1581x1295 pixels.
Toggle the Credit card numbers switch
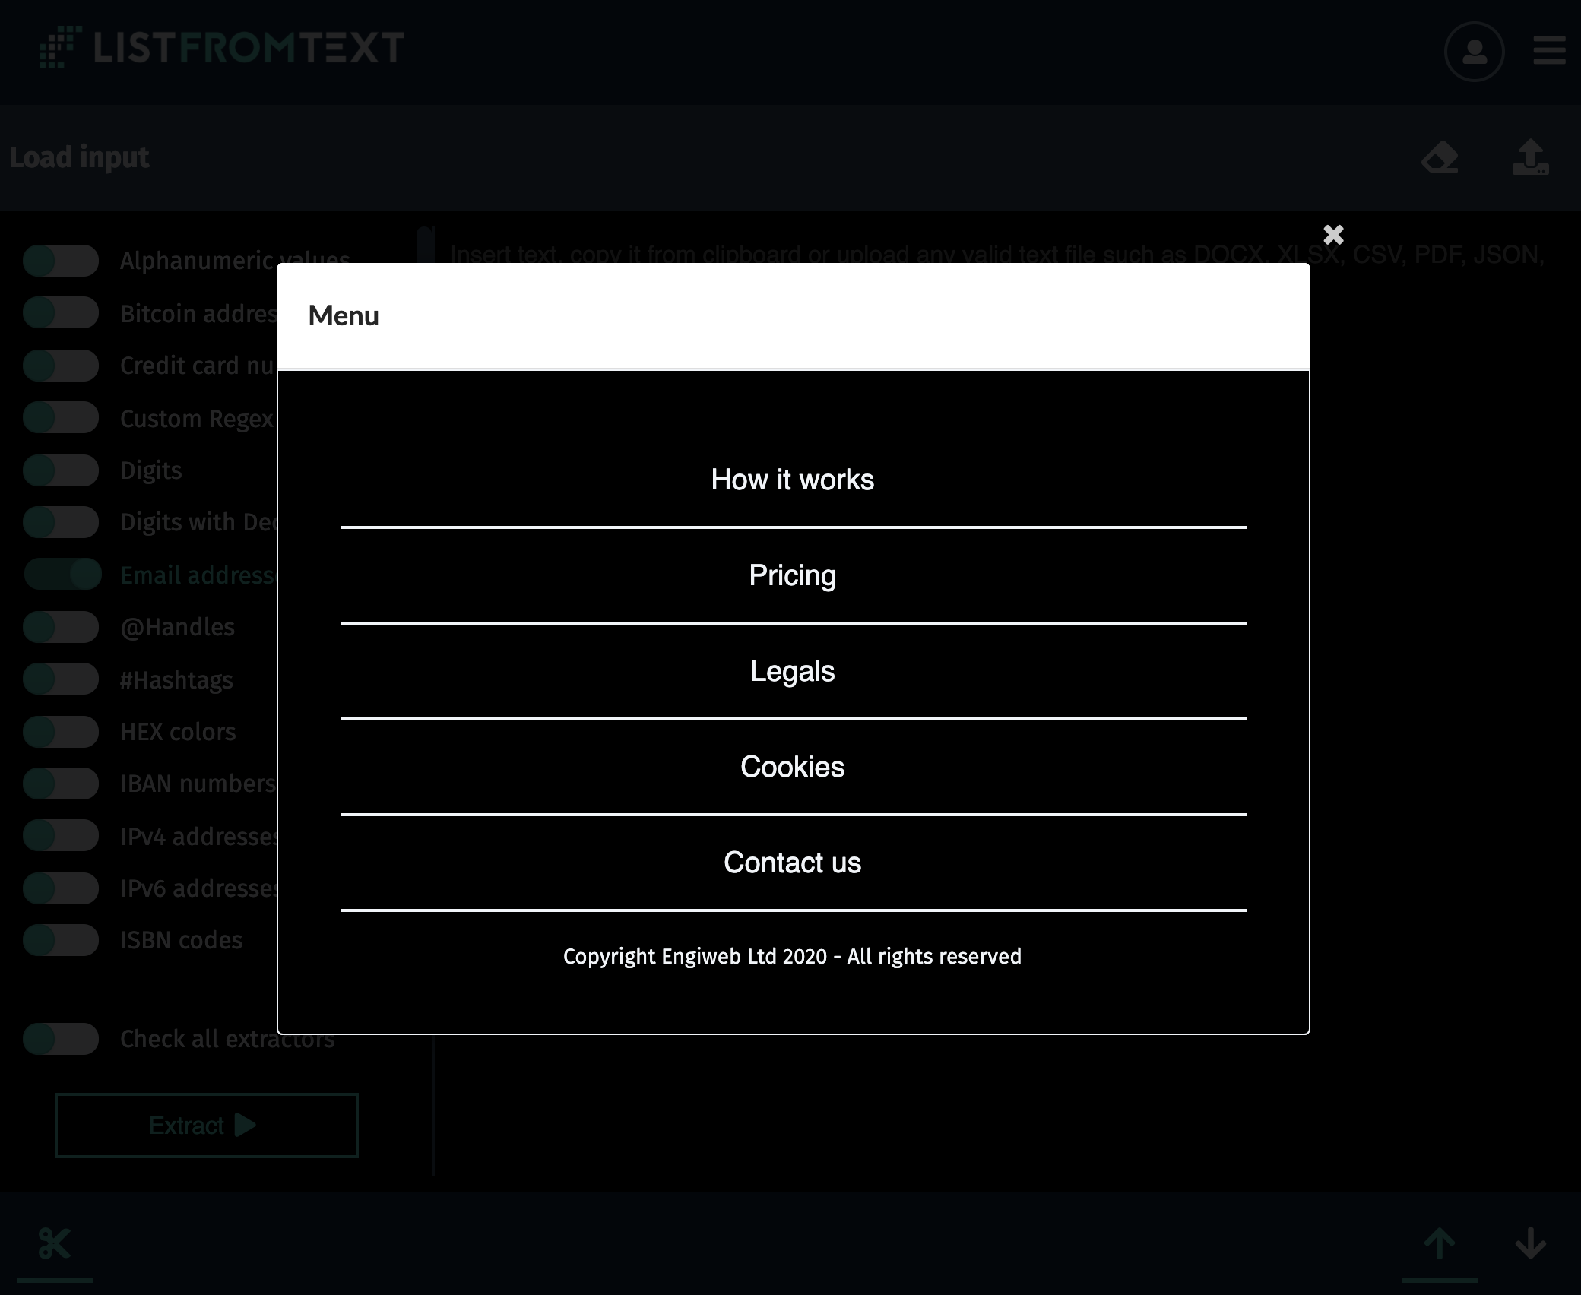pos(61,366)
